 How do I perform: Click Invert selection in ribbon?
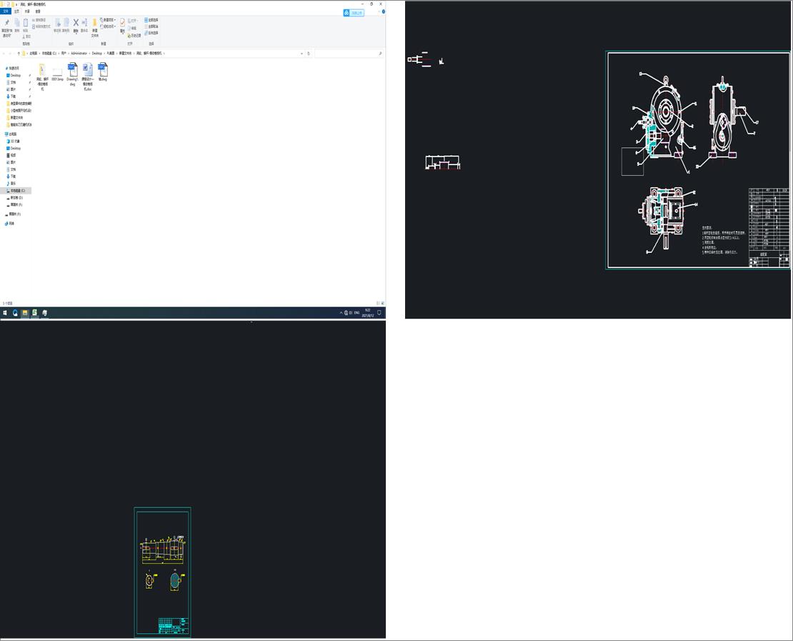click(x=151, y=33)
